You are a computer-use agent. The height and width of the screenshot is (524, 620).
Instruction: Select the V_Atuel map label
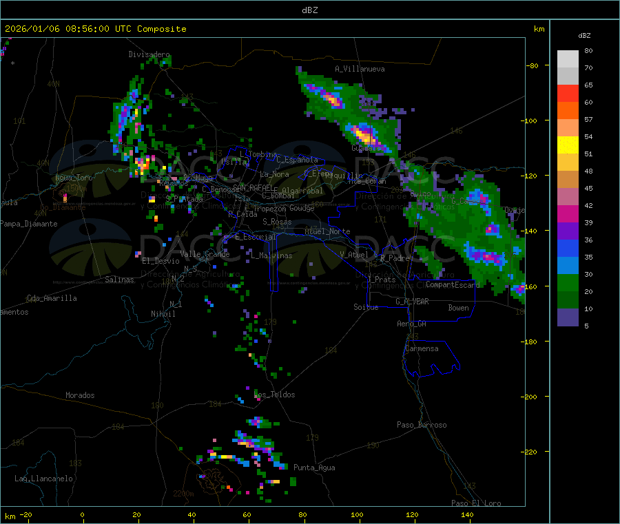[x=354, y=255]
